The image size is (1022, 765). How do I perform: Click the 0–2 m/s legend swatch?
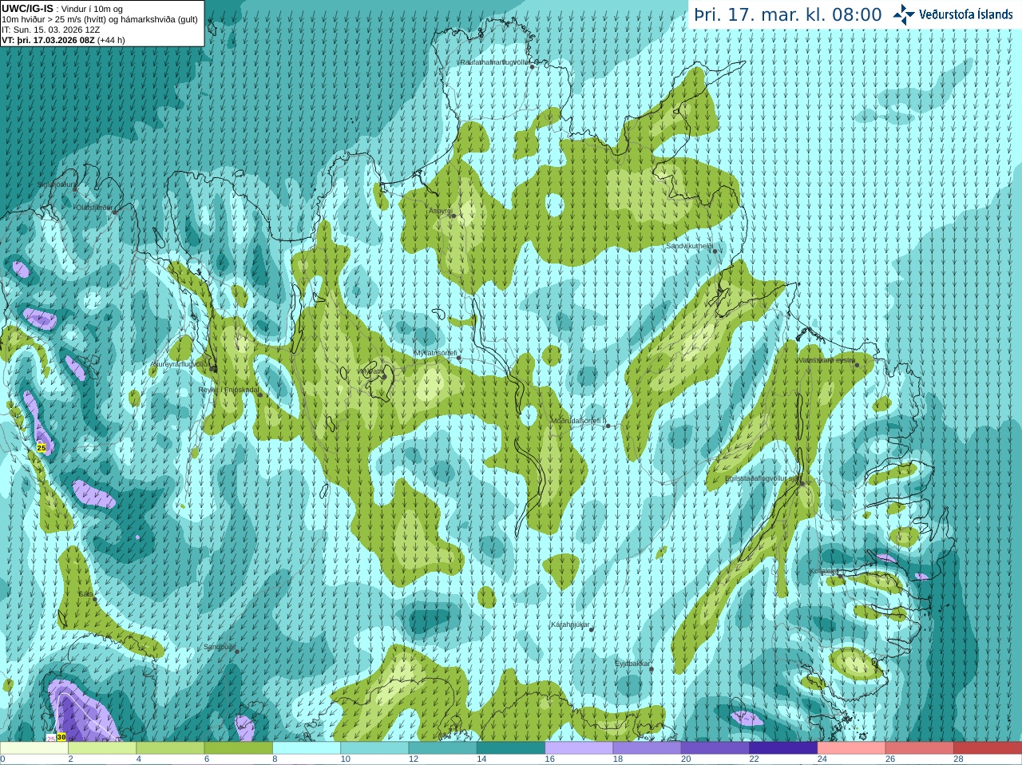[x=34, y=748]
